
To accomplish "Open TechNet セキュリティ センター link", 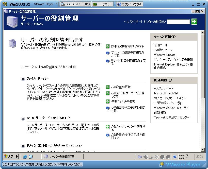I will 172,117.
